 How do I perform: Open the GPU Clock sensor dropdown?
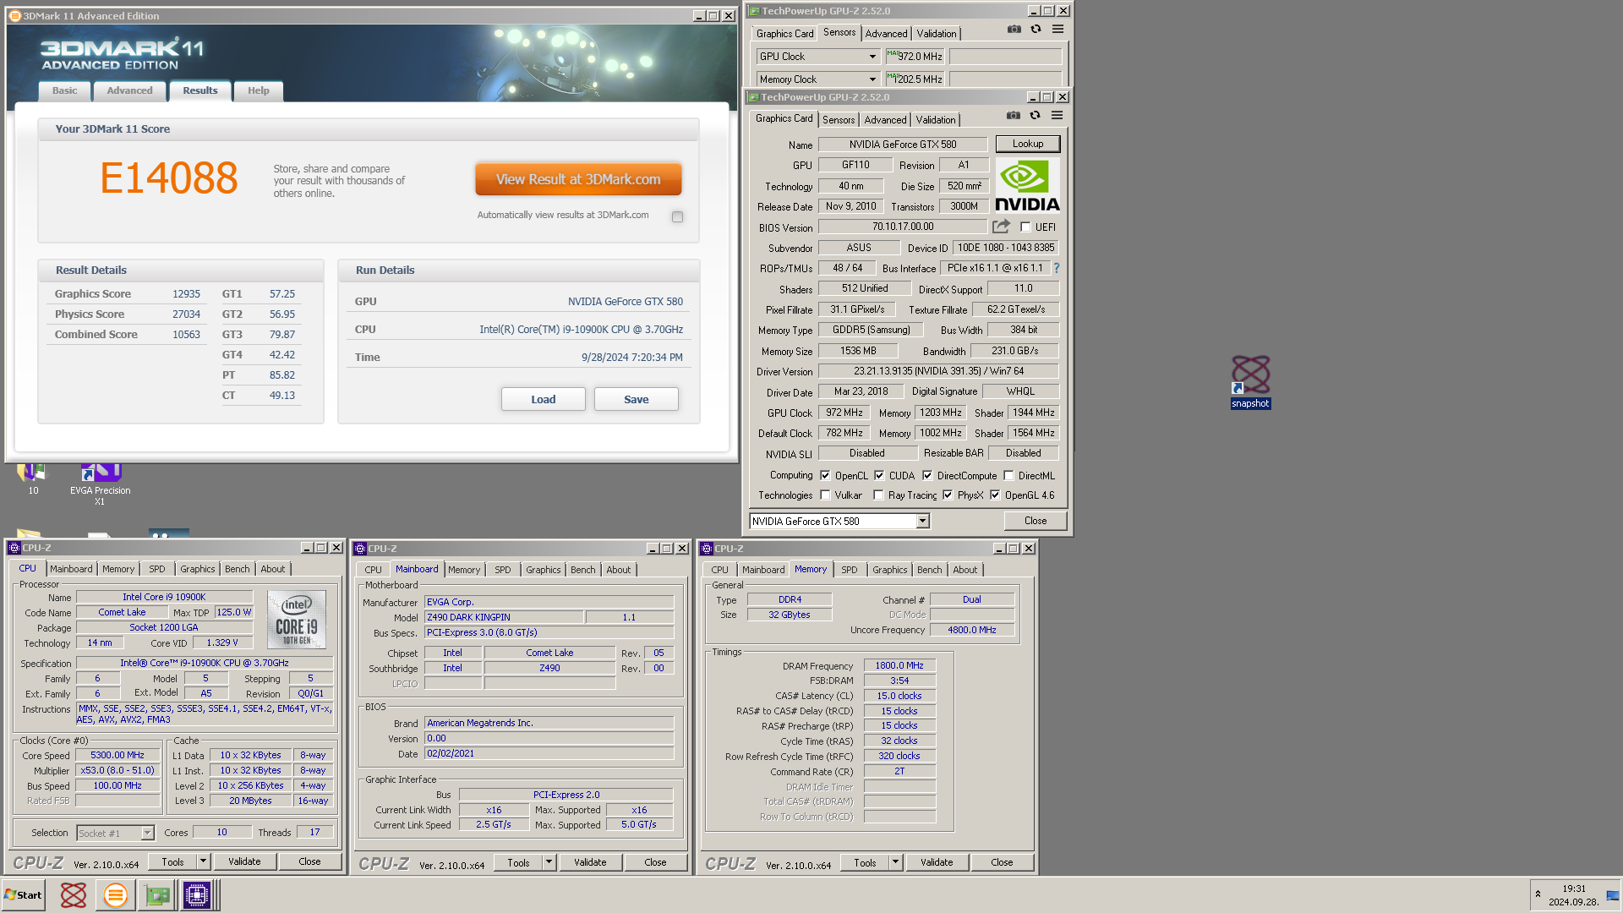click(x=872, y=57)
